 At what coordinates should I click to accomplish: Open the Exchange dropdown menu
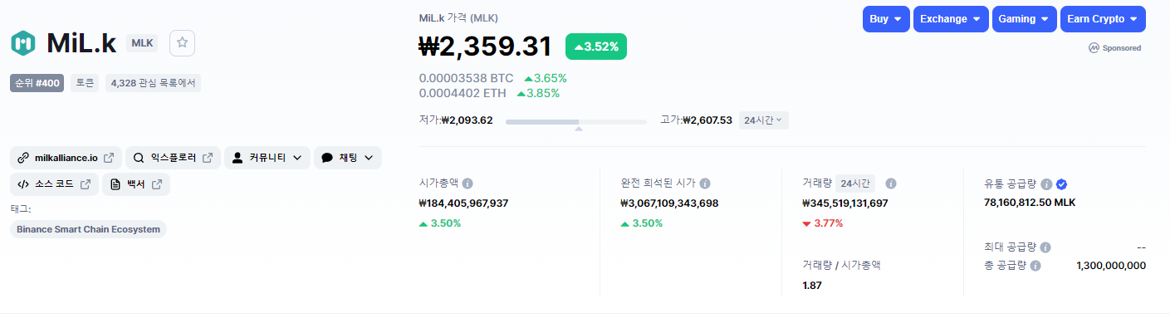pos(951,19)
